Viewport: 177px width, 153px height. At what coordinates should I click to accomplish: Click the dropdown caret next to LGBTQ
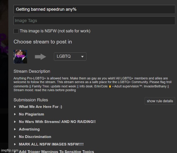coord(82,56)
